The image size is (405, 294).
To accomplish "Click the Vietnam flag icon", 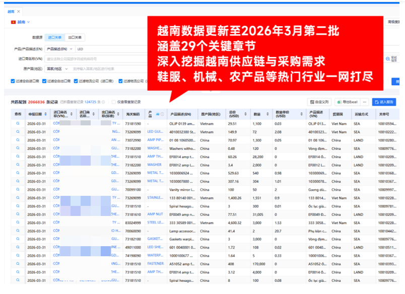I will (13, 22).
